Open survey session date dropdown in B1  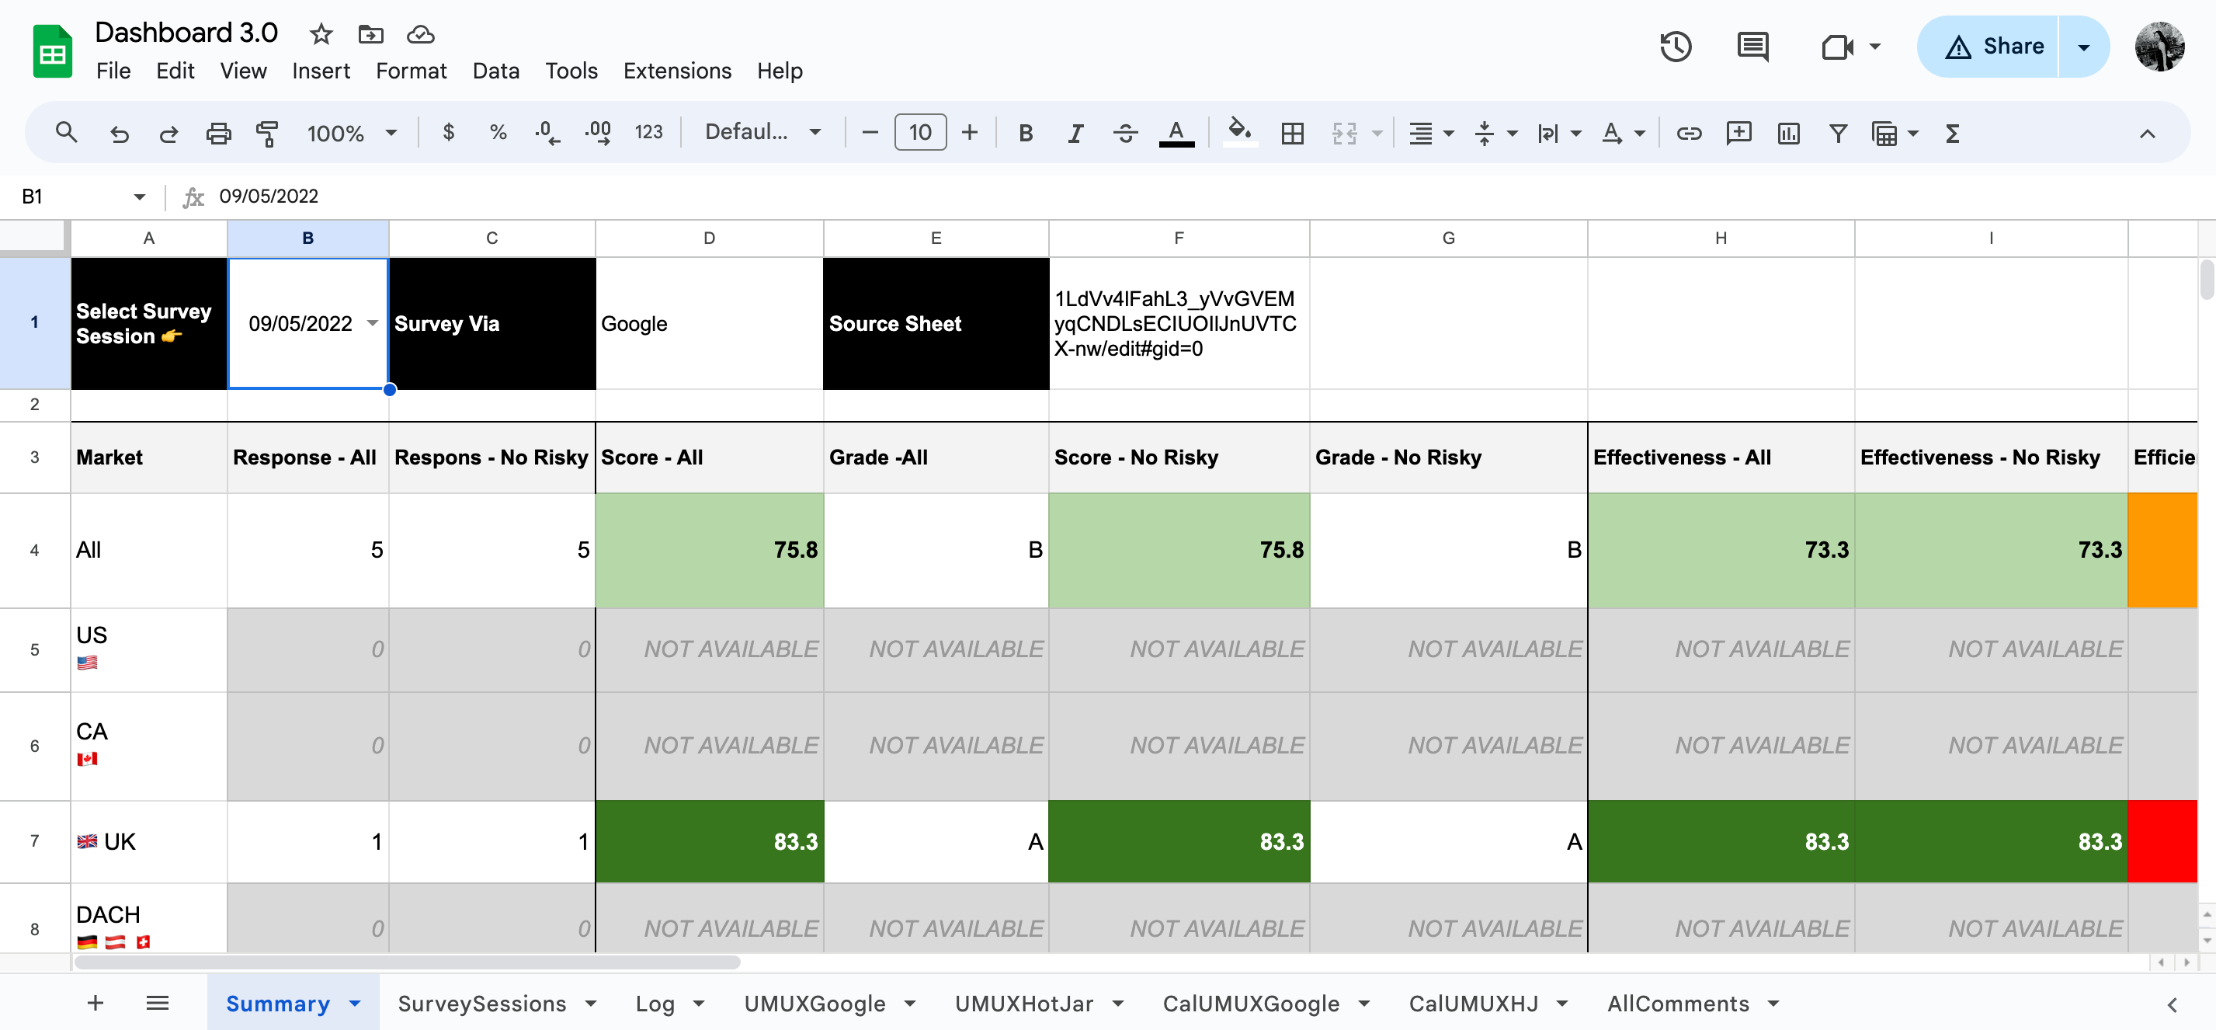tap(373, 324)
